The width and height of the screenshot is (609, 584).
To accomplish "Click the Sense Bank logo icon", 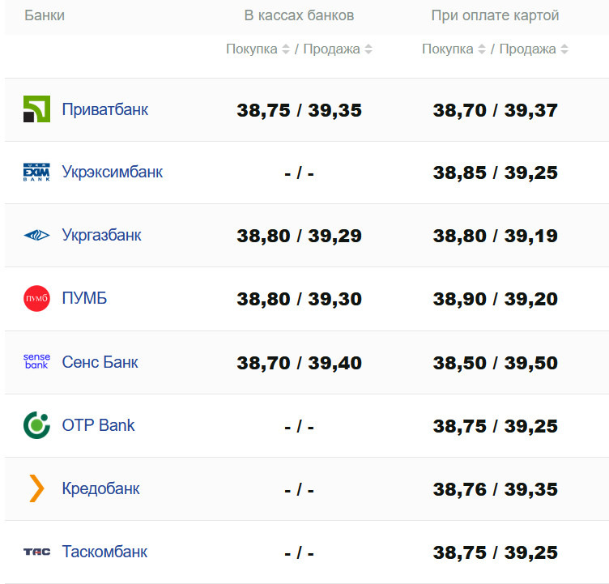I will coord(36,362).
